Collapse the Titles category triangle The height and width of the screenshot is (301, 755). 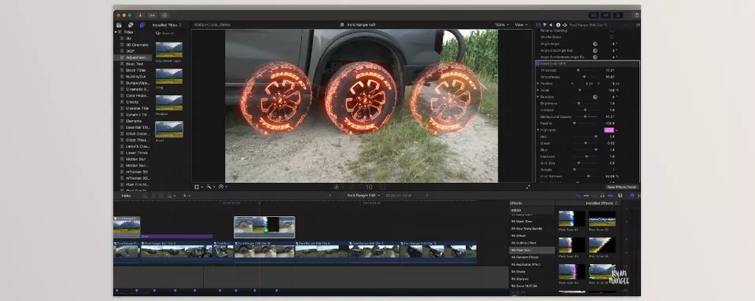116,32
